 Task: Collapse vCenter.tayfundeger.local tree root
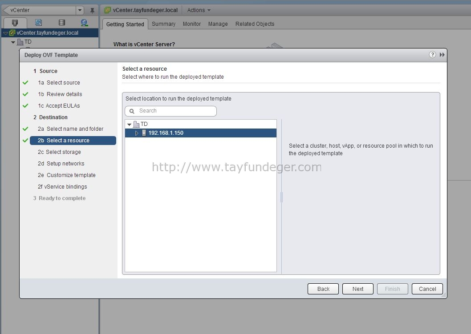point(5,33)
